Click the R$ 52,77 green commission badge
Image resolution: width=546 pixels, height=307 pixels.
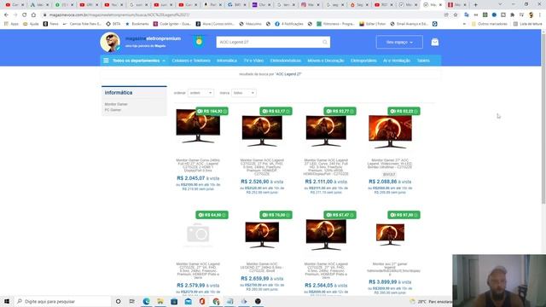(x=340, y=111)
